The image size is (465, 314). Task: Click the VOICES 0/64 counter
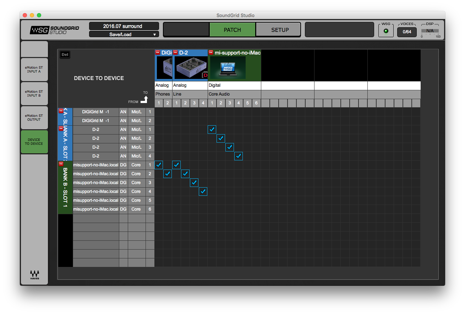[x=407, y=32]
